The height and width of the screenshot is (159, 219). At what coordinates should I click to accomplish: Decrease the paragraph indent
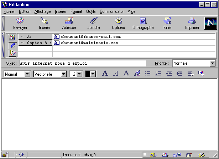coord(169,73)
